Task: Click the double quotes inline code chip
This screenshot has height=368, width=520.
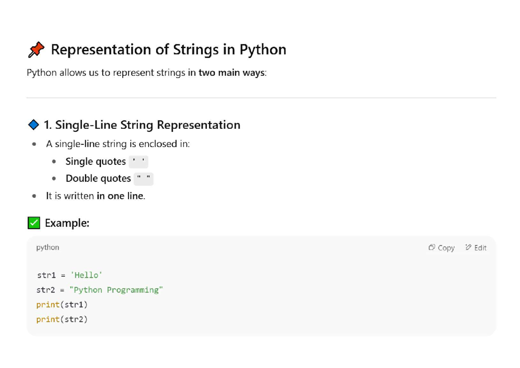Action: point(144,178)
